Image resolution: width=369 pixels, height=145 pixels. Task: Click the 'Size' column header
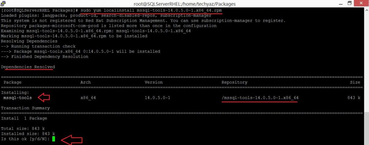point(355,82)
